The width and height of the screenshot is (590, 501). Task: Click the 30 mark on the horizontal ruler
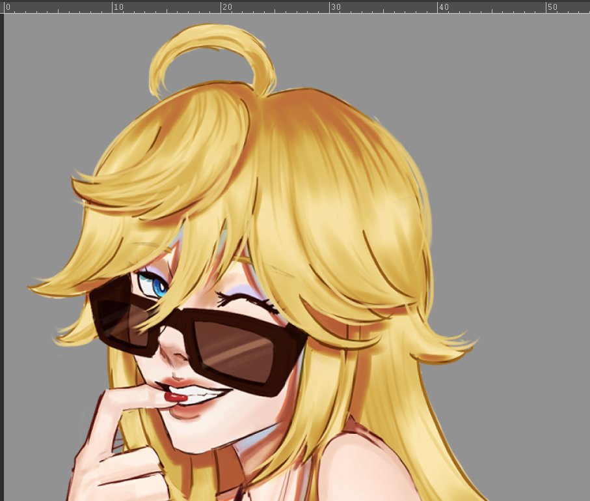(x=336, y=7)
